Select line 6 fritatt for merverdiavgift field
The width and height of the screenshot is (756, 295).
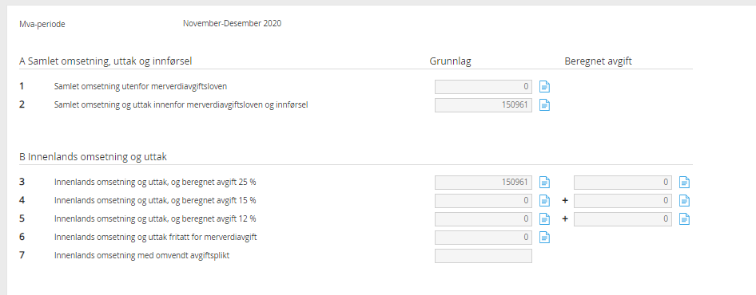(483, 238)
